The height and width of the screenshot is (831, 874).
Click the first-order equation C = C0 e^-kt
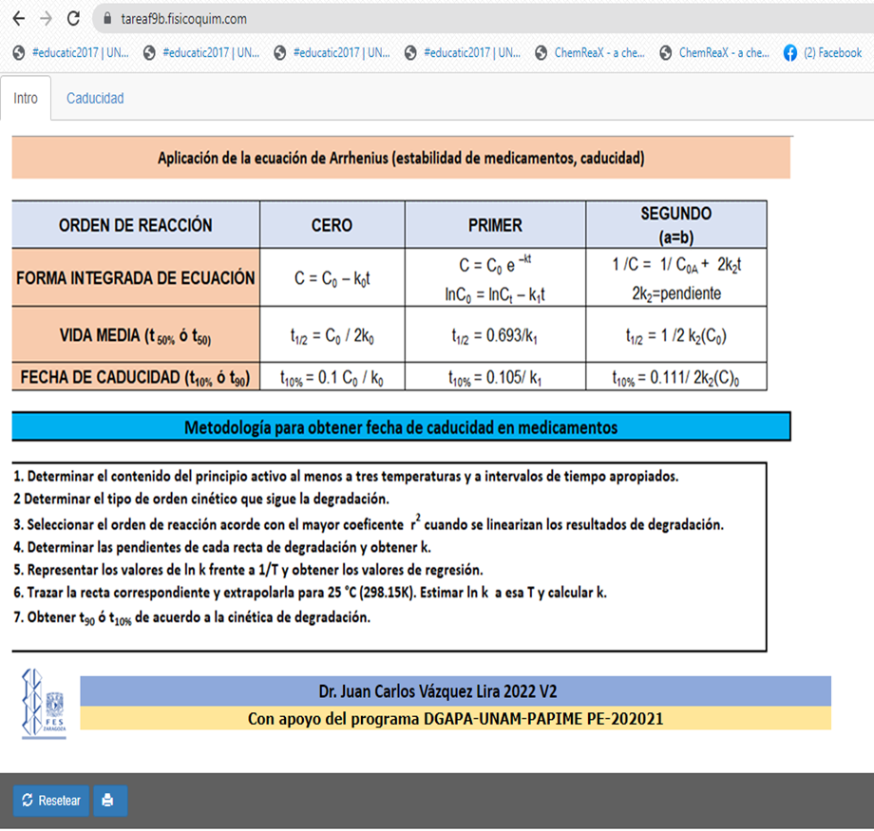click(x=496, y=264)
